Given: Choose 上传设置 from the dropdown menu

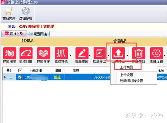Looking at the screenshot, I should (127, 75).
